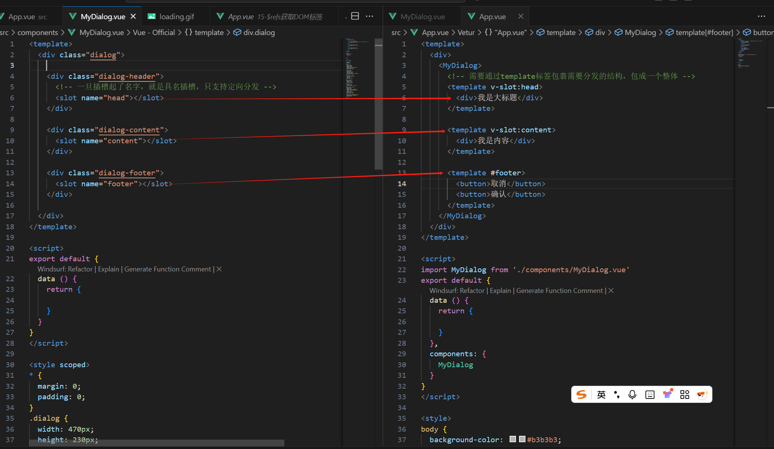774x449 pixels.
Task: Click the components breadcrumb in left editor
Action: (x=38, y=32)
